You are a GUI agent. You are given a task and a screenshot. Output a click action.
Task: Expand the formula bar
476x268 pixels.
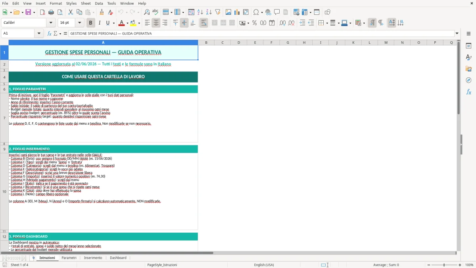tap(457, 33)
